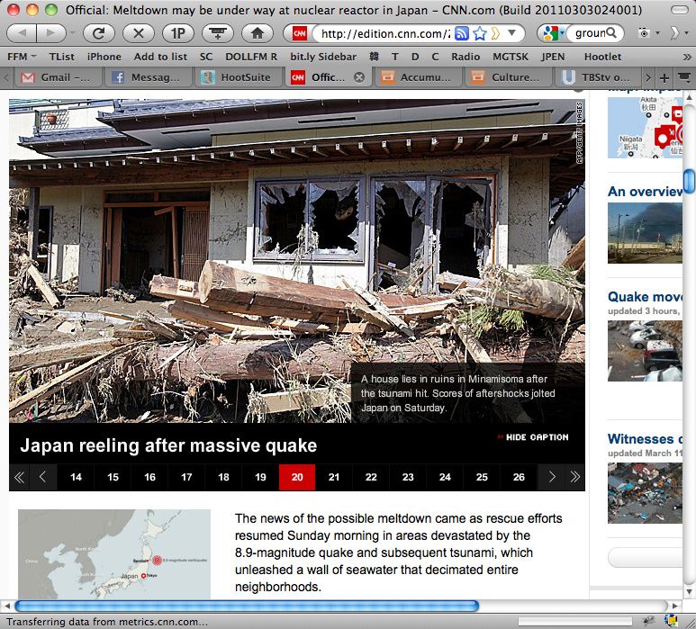The image size is (696, 629).
Task: Jump to the last gallery photo
Action: [x=574, y=477]
